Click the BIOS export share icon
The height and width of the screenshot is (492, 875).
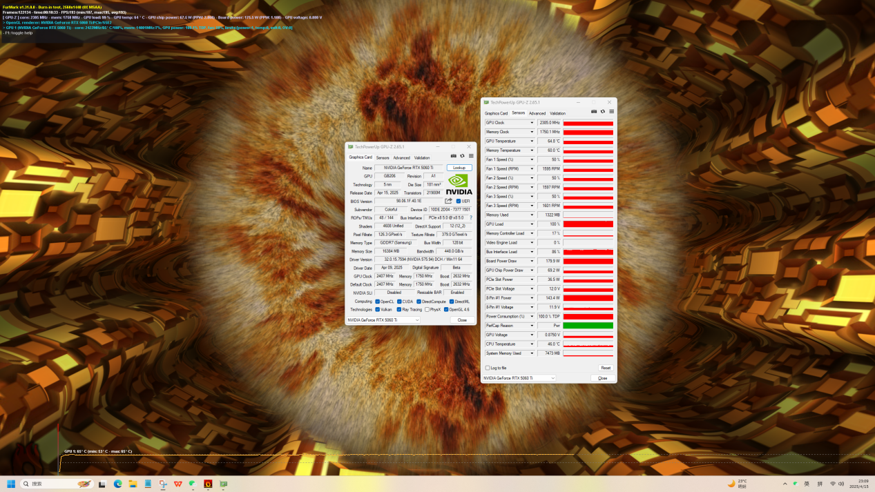[448, 201]
